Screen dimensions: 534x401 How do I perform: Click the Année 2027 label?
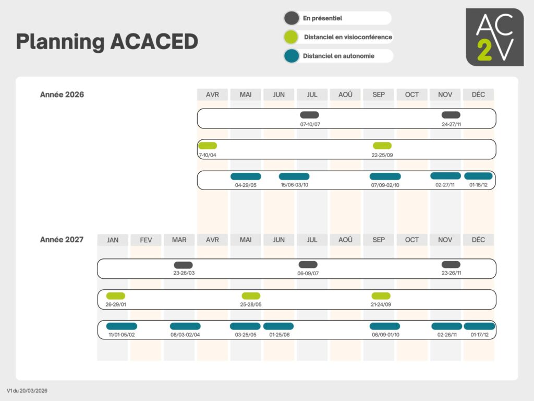(x=62, y=240)
